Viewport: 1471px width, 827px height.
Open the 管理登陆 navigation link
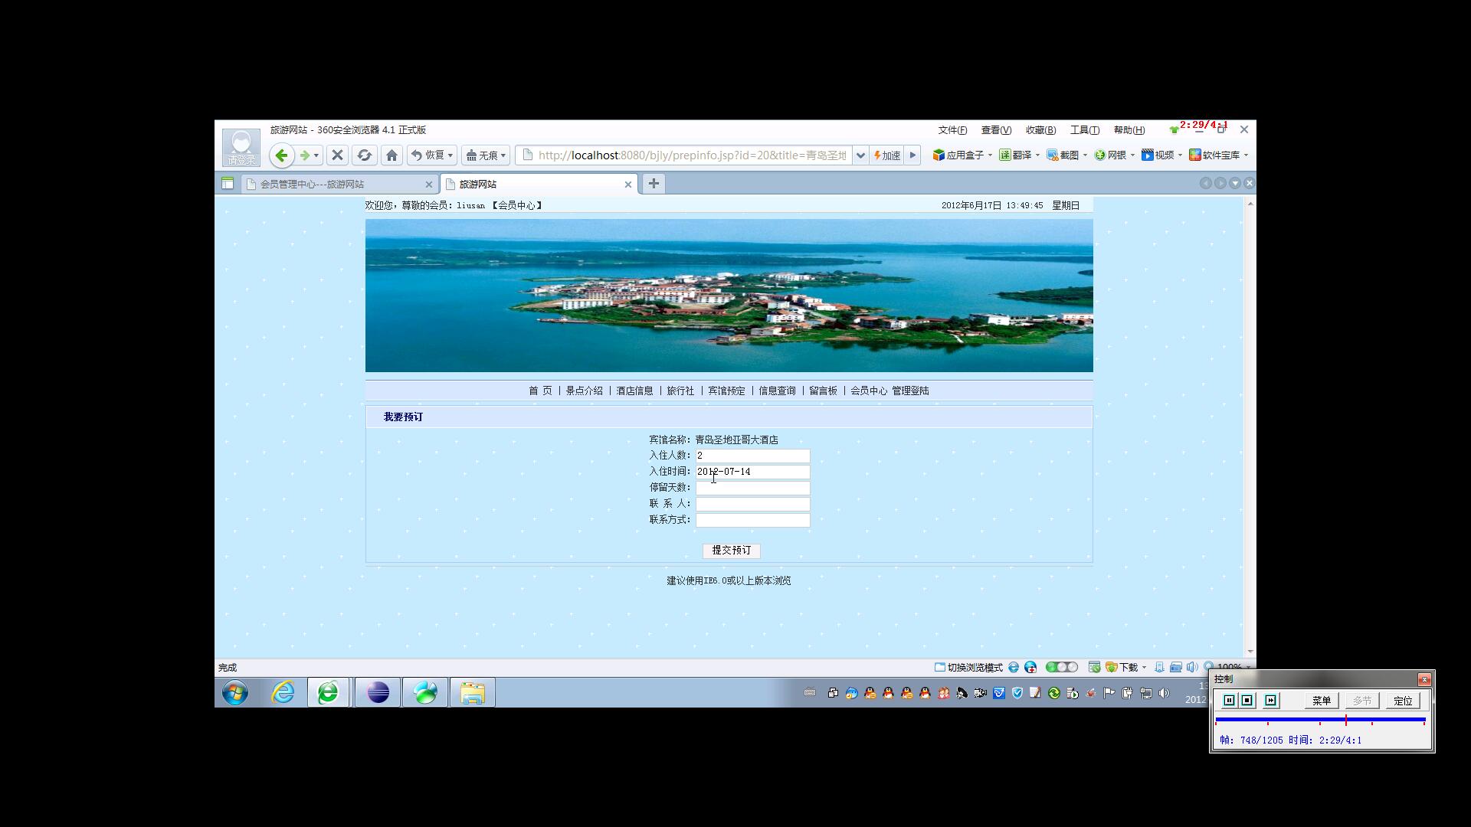[x=910, y=391]
